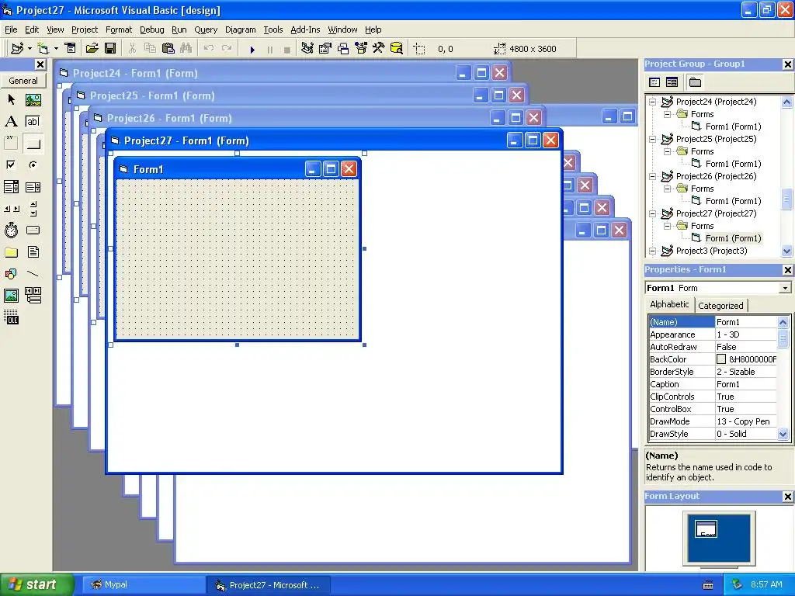The image size is (795, 596).
Task: Start the program with the Run button
Action: (x=252, y=49)
